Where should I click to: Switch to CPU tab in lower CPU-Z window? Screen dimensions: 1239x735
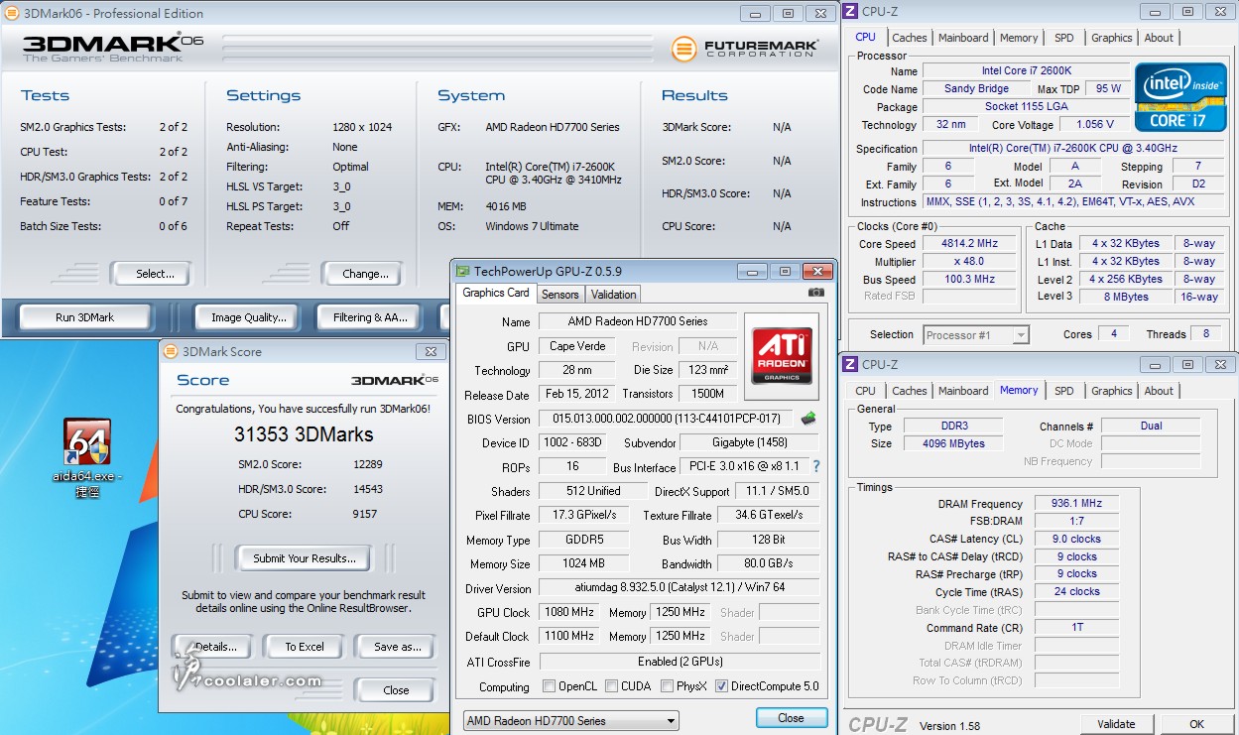coord(865,391)
